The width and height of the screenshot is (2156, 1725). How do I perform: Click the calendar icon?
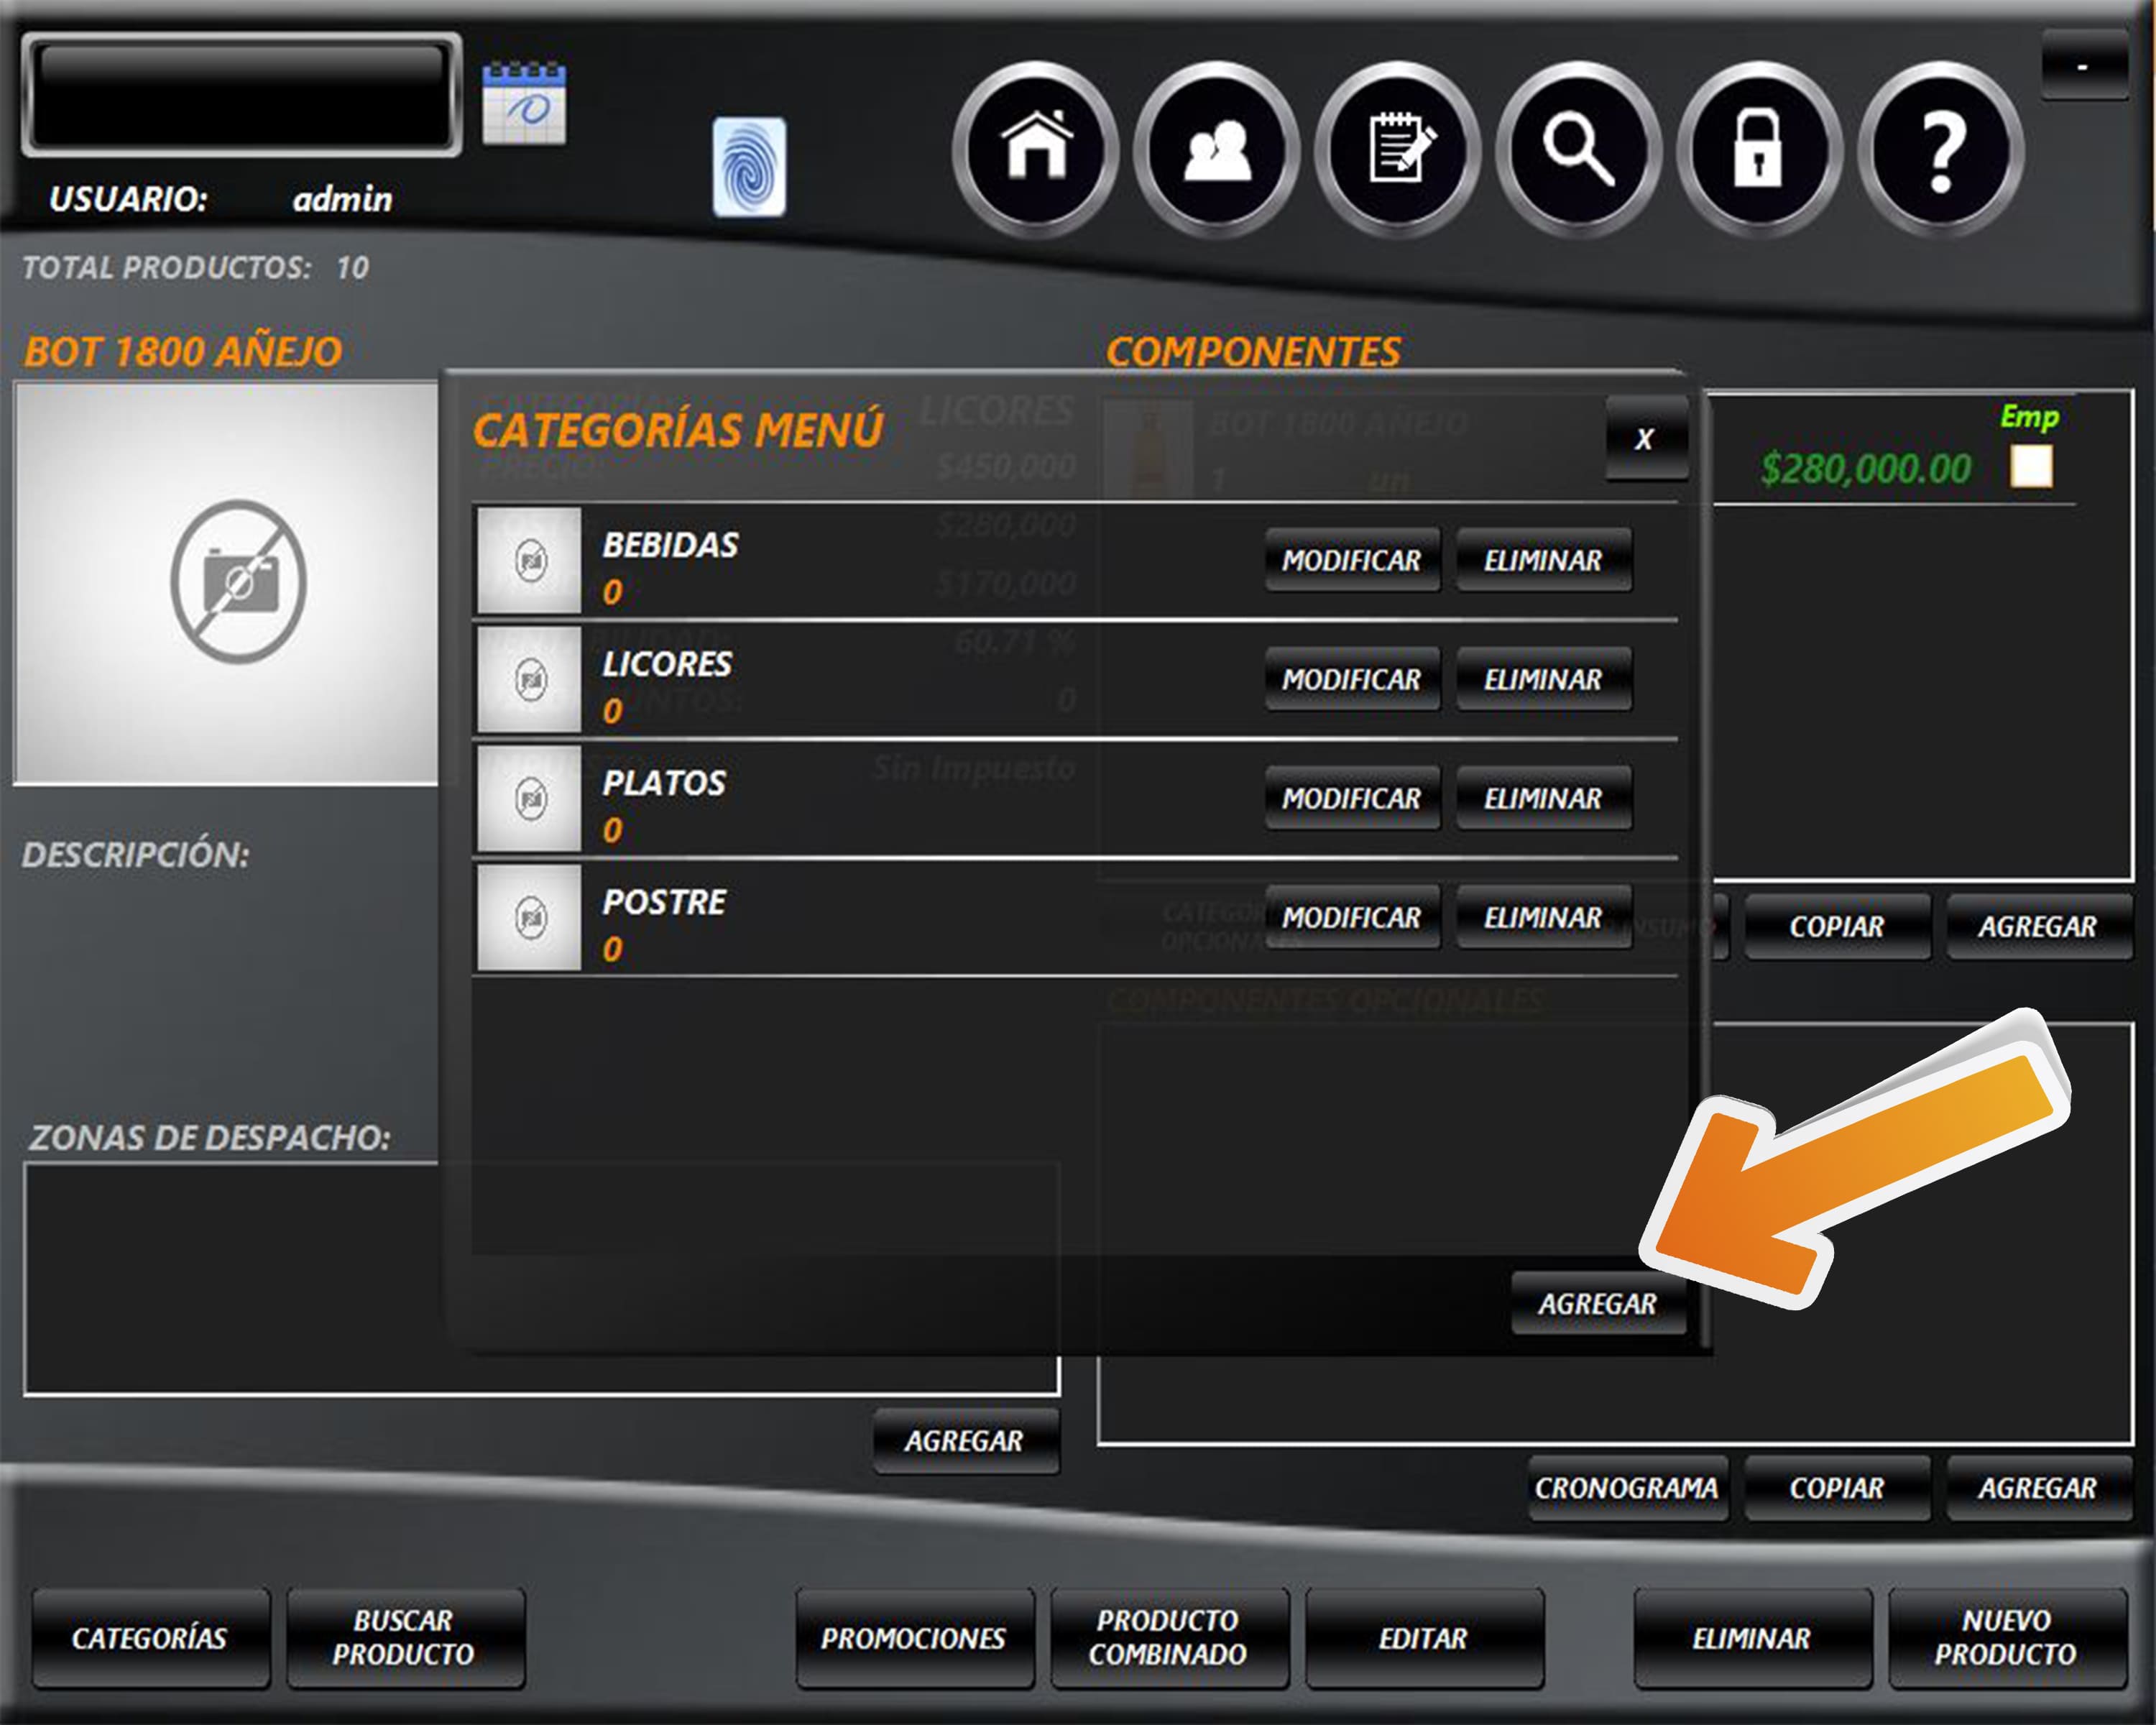click(524, 104)
